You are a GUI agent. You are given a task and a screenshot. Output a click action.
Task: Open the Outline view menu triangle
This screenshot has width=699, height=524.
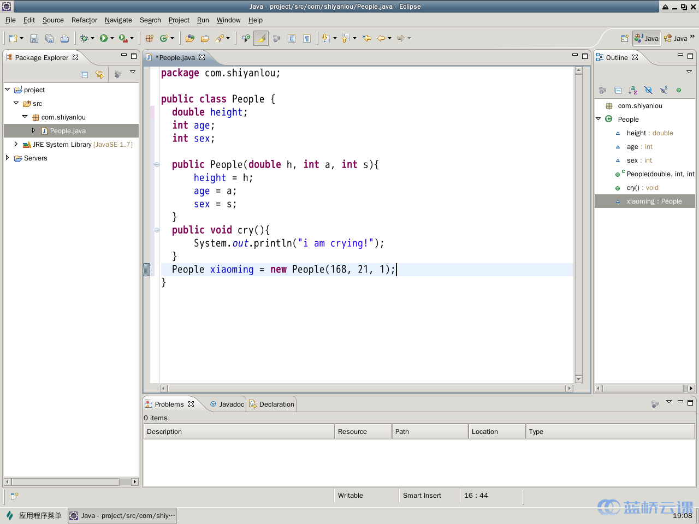(x=689, y=72)
